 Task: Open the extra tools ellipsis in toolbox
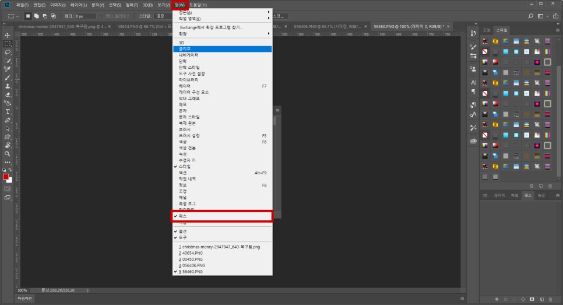coord(7,162)
